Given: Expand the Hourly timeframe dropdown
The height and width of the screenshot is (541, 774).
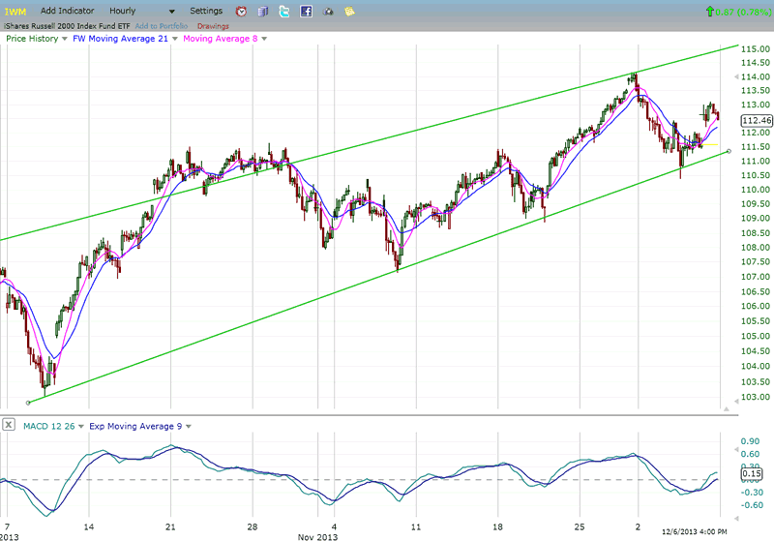Looking at the screenshot, I should point(172,12).
